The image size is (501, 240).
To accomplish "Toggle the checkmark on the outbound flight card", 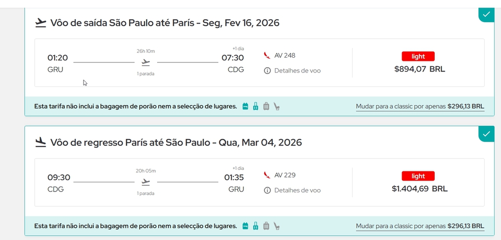I will [x=487, y=14].
